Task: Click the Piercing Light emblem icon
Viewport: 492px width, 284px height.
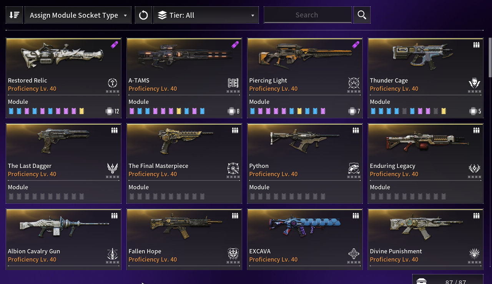Action: (354, 83)
